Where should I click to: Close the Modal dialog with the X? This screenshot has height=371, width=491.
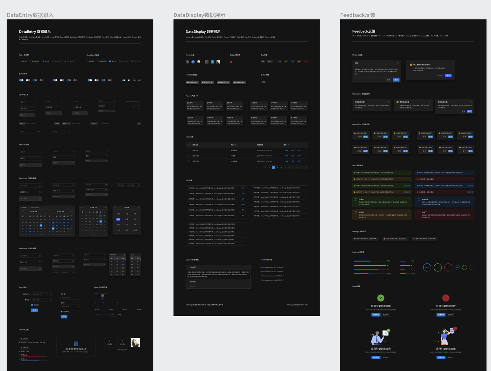click(x=398, y=63)
